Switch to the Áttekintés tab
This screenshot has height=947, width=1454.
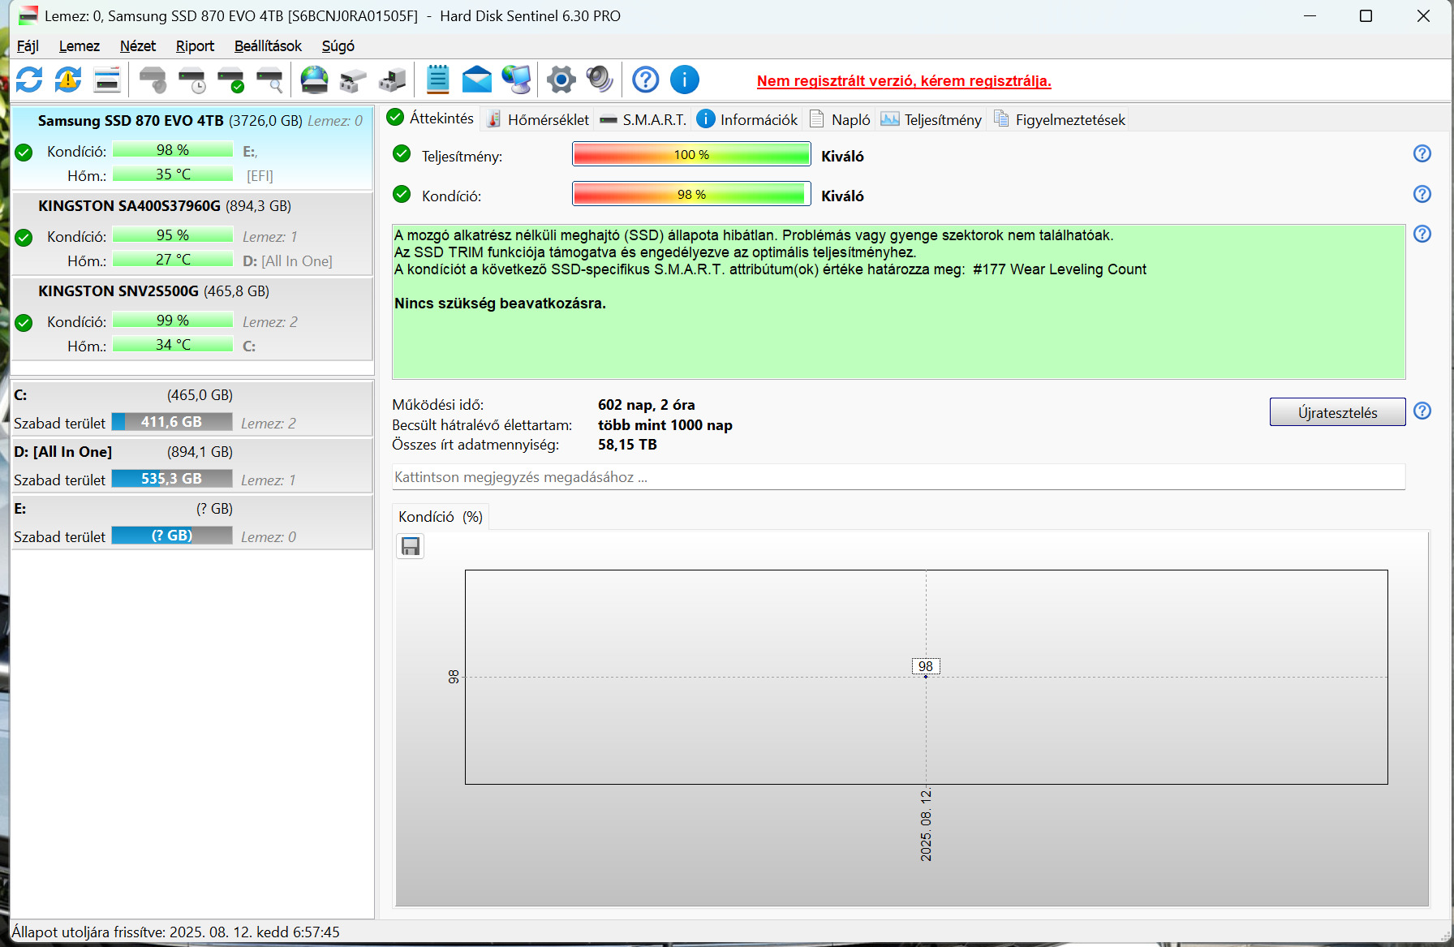pos(431,118)
